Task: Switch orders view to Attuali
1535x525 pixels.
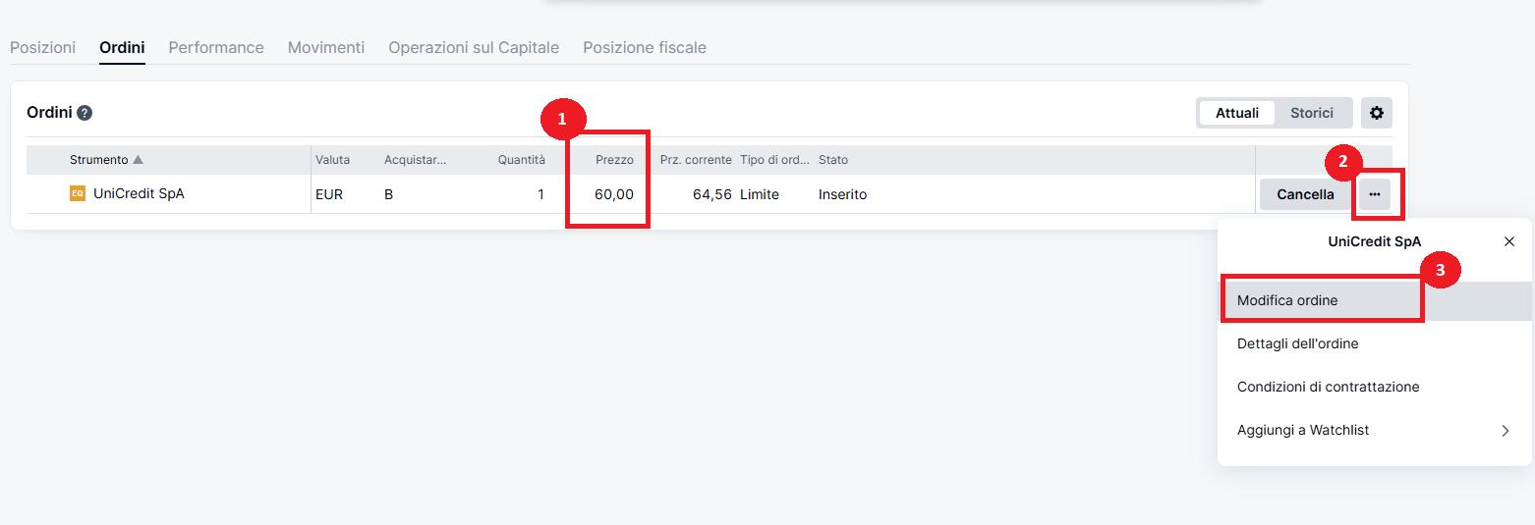Action: 1236,113
